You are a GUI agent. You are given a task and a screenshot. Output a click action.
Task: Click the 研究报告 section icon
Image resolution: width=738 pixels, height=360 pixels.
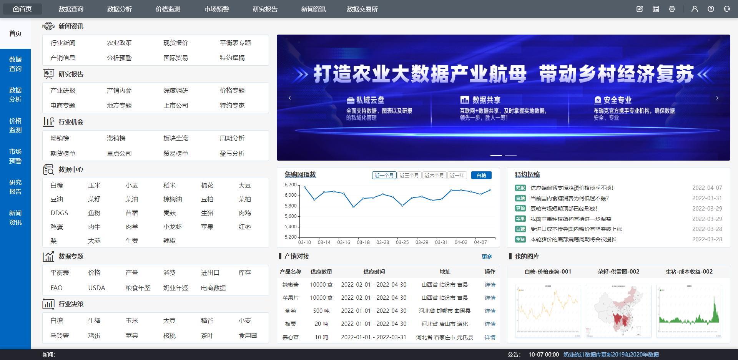pyautogui.click(x=48, y=74)
